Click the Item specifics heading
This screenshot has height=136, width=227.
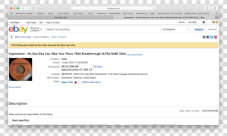21,120
